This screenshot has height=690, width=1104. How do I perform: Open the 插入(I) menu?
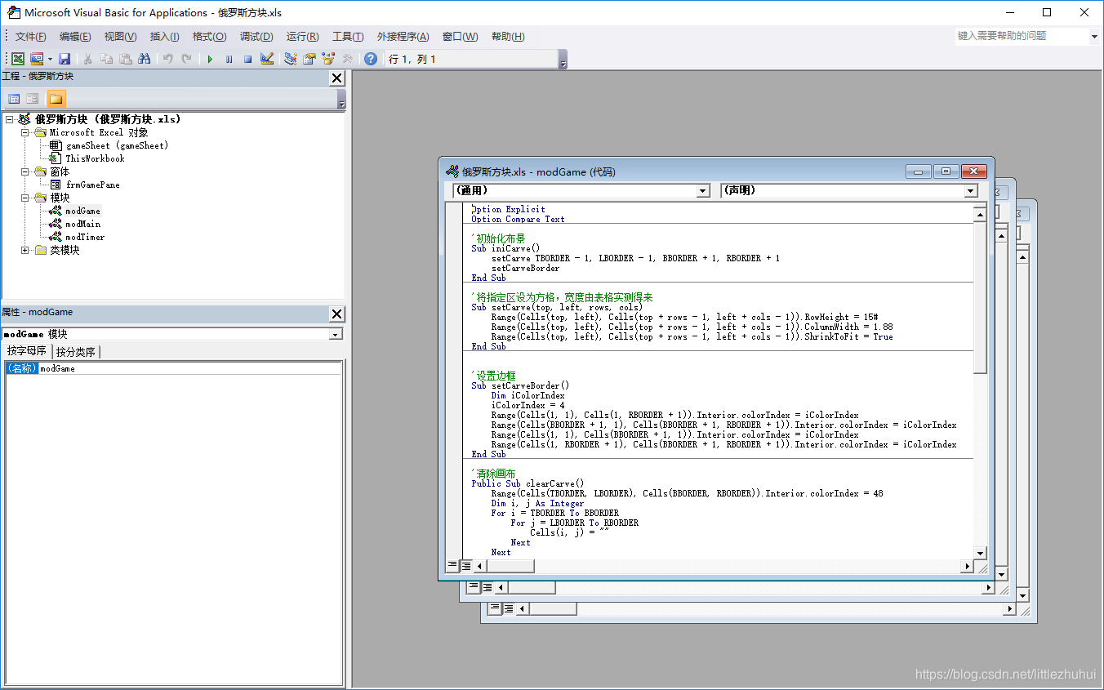(x=164, y=37)
